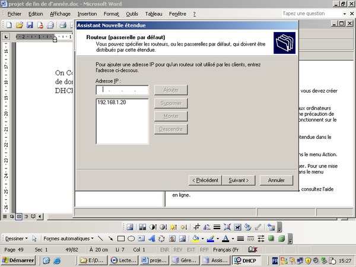Click the Suivant button
This screenshot has width=356, height=267.
click(x=239, y=180)
